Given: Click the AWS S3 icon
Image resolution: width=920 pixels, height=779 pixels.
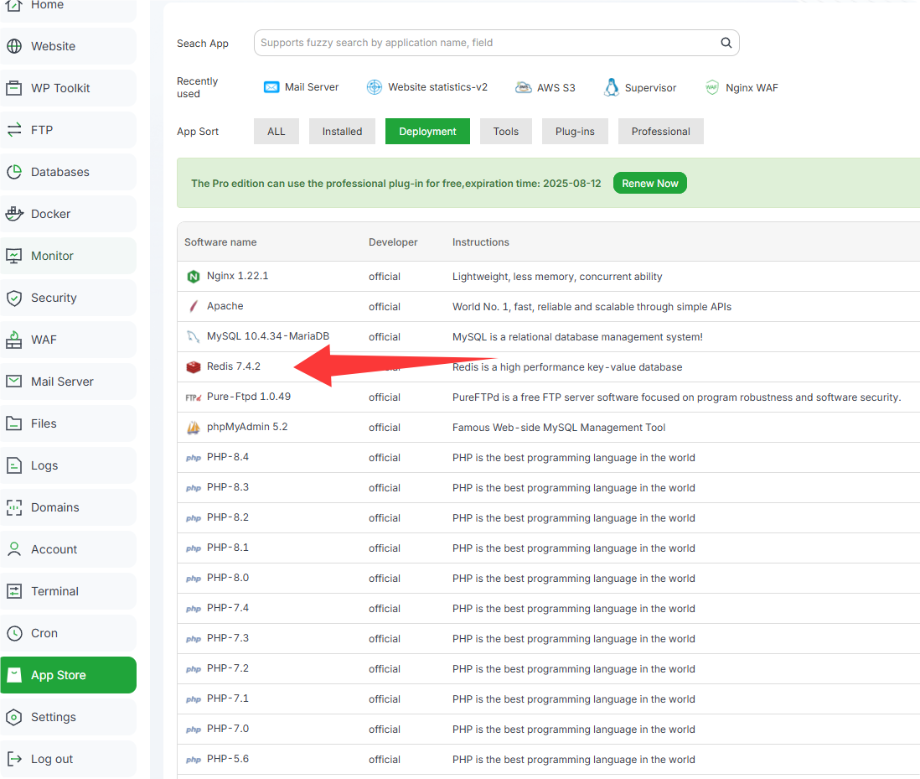Looking at the screenshot, I should click(524, 87).
